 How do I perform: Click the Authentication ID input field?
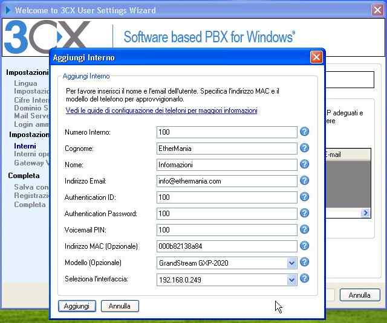pos(227,197)
